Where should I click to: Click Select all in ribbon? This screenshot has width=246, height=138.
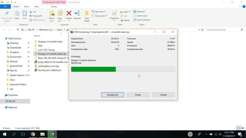pyautogui.click(x=139, y=12)
